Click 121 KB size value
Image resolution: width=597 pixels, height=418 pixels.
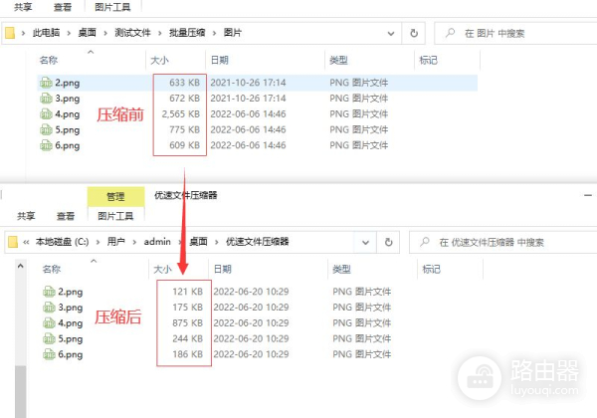188,292
